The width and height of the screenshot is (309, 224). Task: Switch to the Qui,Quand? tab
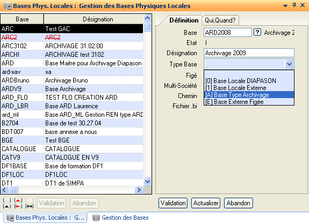tap(220, 20)
